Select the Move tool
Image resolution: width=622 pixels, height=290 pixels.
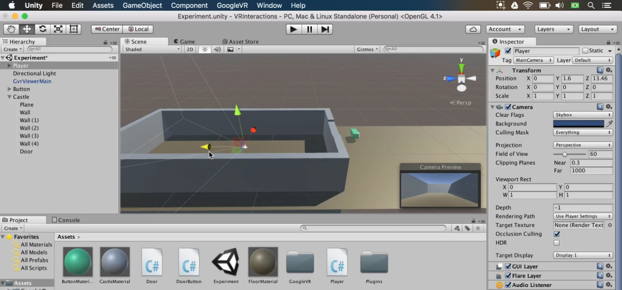(x=26, y=29)
